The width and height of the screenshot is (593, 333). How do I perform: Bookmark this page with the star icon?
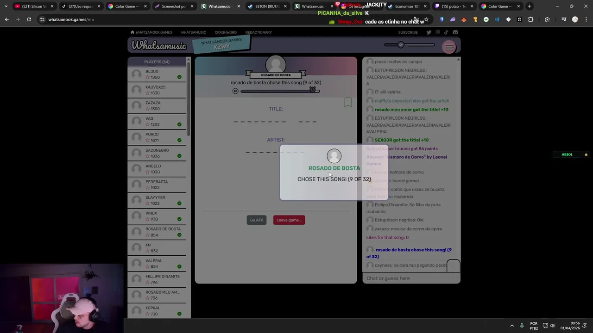(426, 19)
